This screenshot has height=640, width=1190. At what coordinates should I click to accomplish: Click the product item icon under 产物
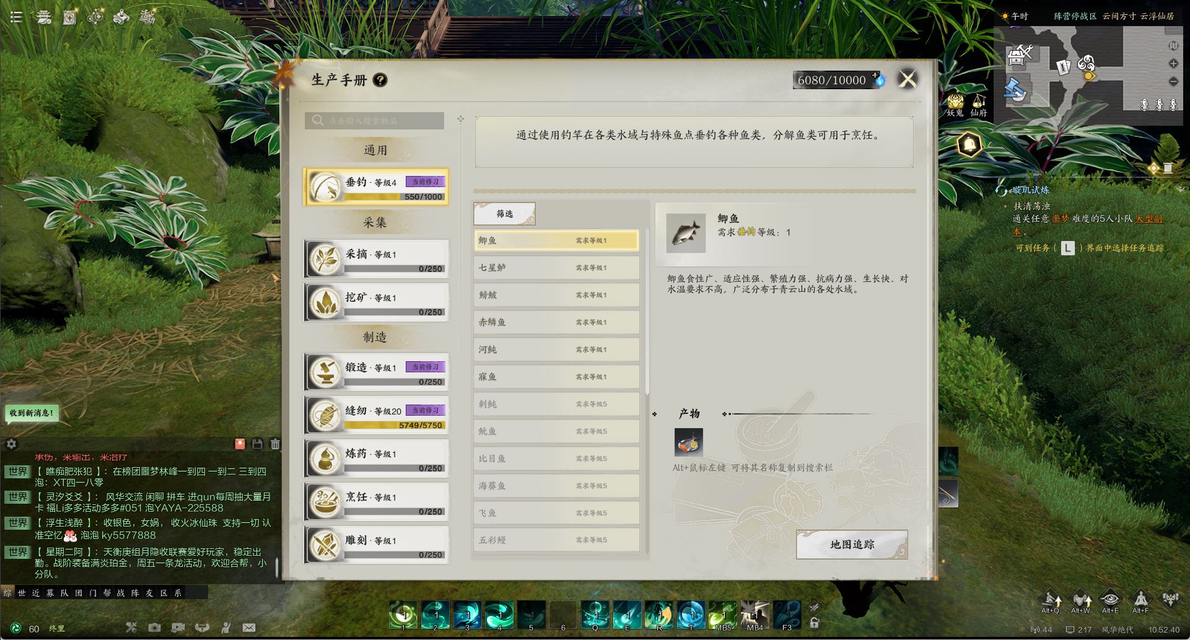coord(689,442)
